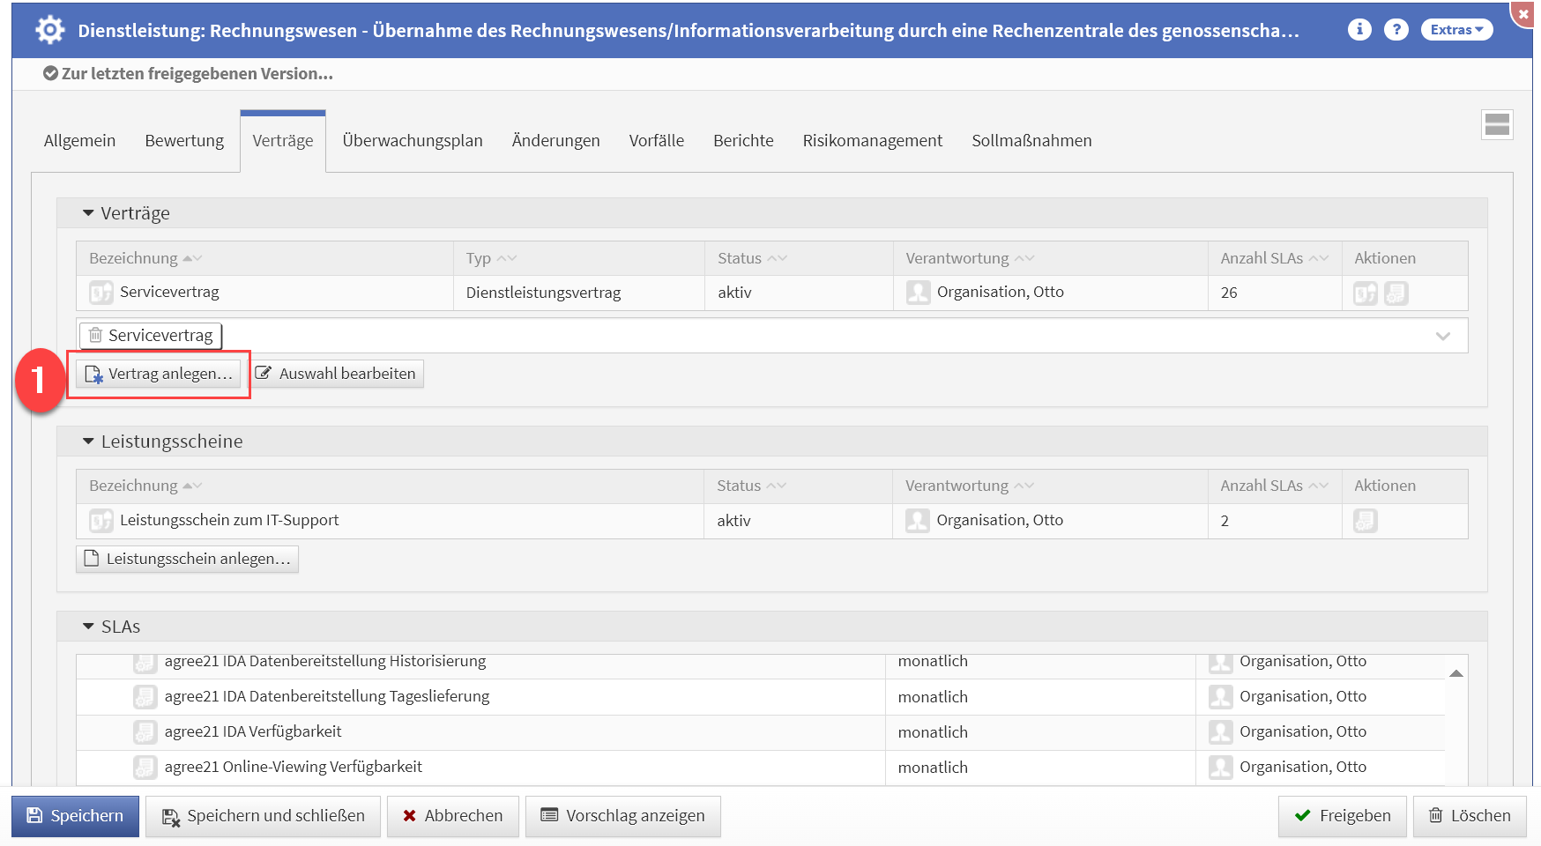Open the help question mark icon
This screenshot has width=1541, height=846.
click(1396, 29)
